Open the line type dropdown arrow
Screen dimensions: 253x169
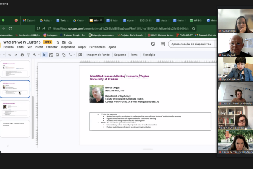pos(74,55)
